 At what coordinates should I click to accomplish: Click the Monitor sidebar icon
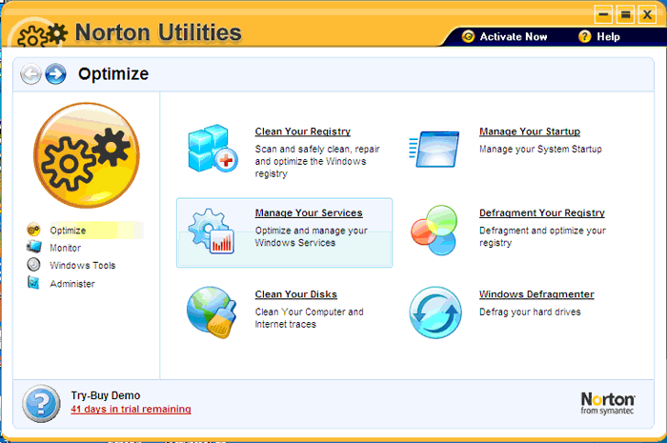click(x=33, y=247)
